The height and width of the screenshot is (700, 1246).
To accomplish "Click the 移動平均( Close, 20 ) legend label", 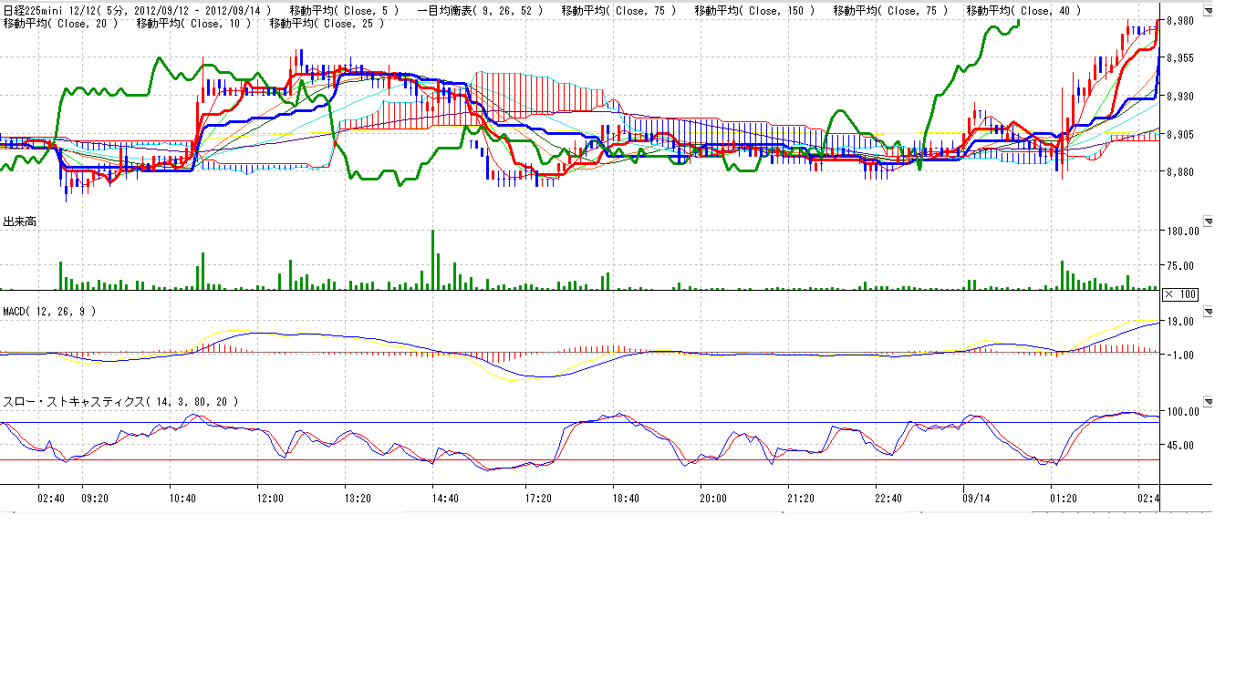I will click(61, 24).
